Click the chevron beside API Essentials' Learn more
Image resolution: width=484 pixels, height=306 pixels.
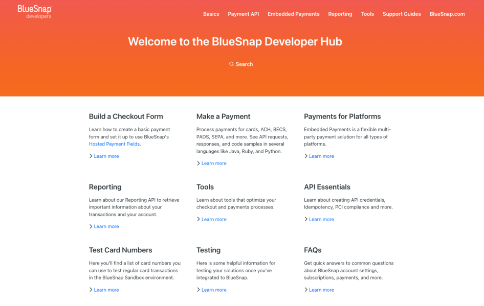coord(306,219)
